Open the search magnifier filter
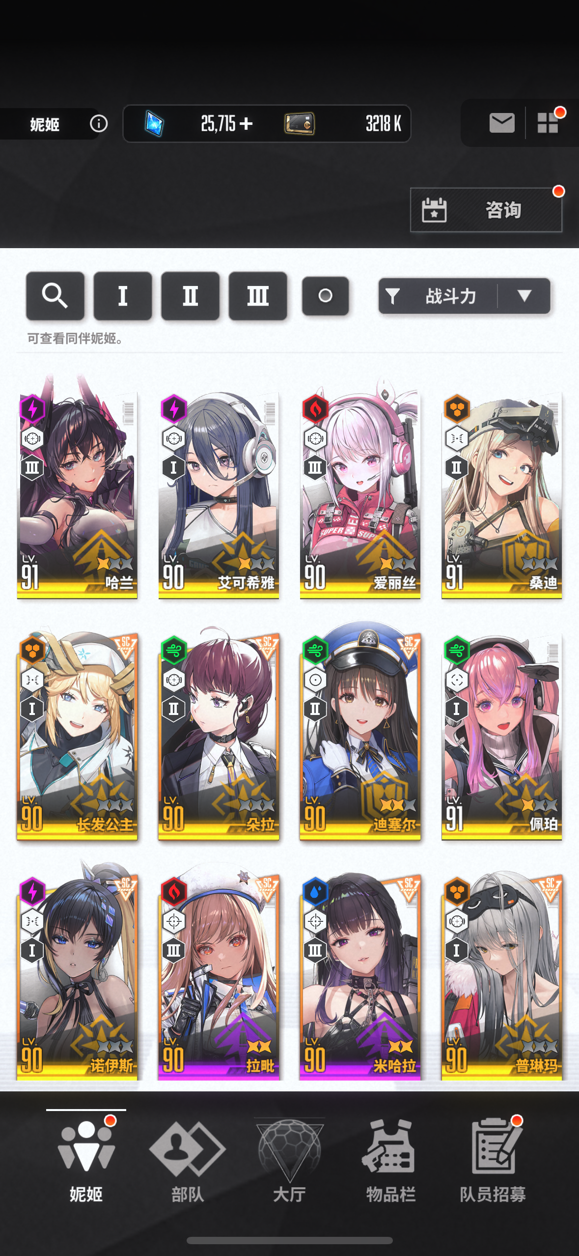The image size is (579, 1256). point(55,296)
